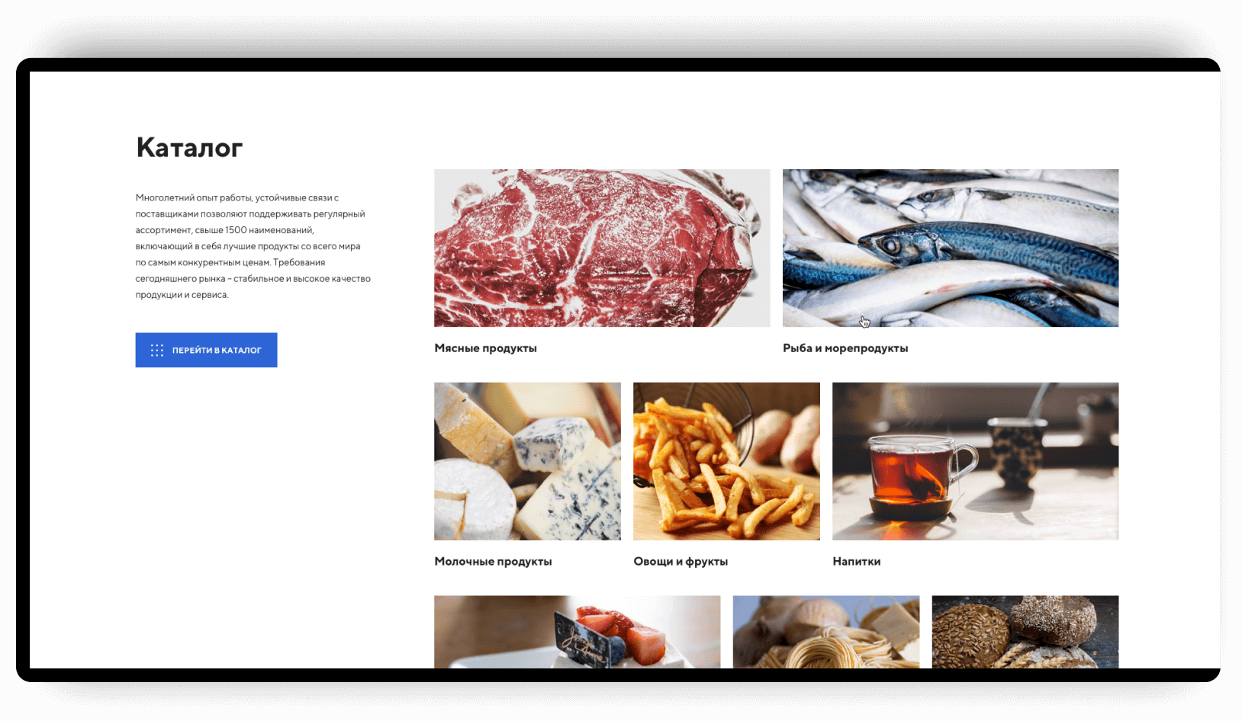Open the tea cup drinks image

tap(976, 461)
